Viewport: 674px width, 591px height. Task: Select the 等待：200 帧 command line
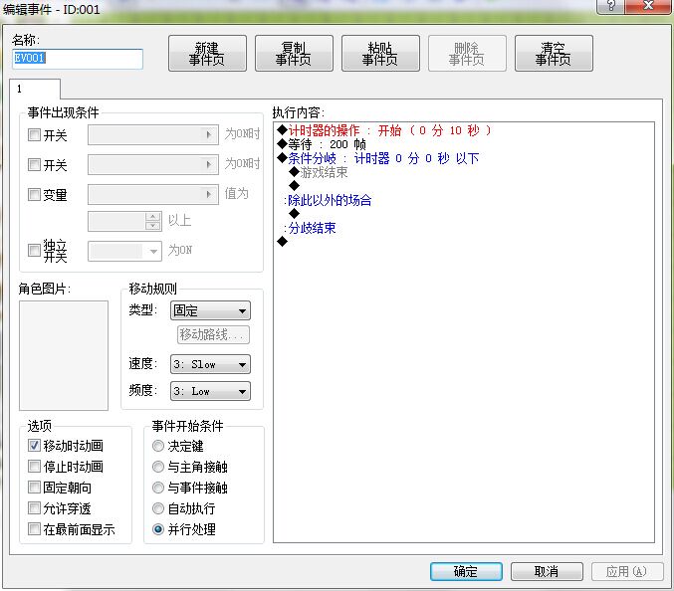pyautogui.click(x=464, y=144)
